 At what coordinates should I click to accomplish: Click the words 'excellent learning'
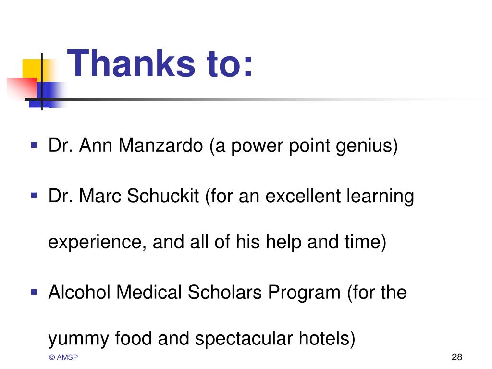340,197
